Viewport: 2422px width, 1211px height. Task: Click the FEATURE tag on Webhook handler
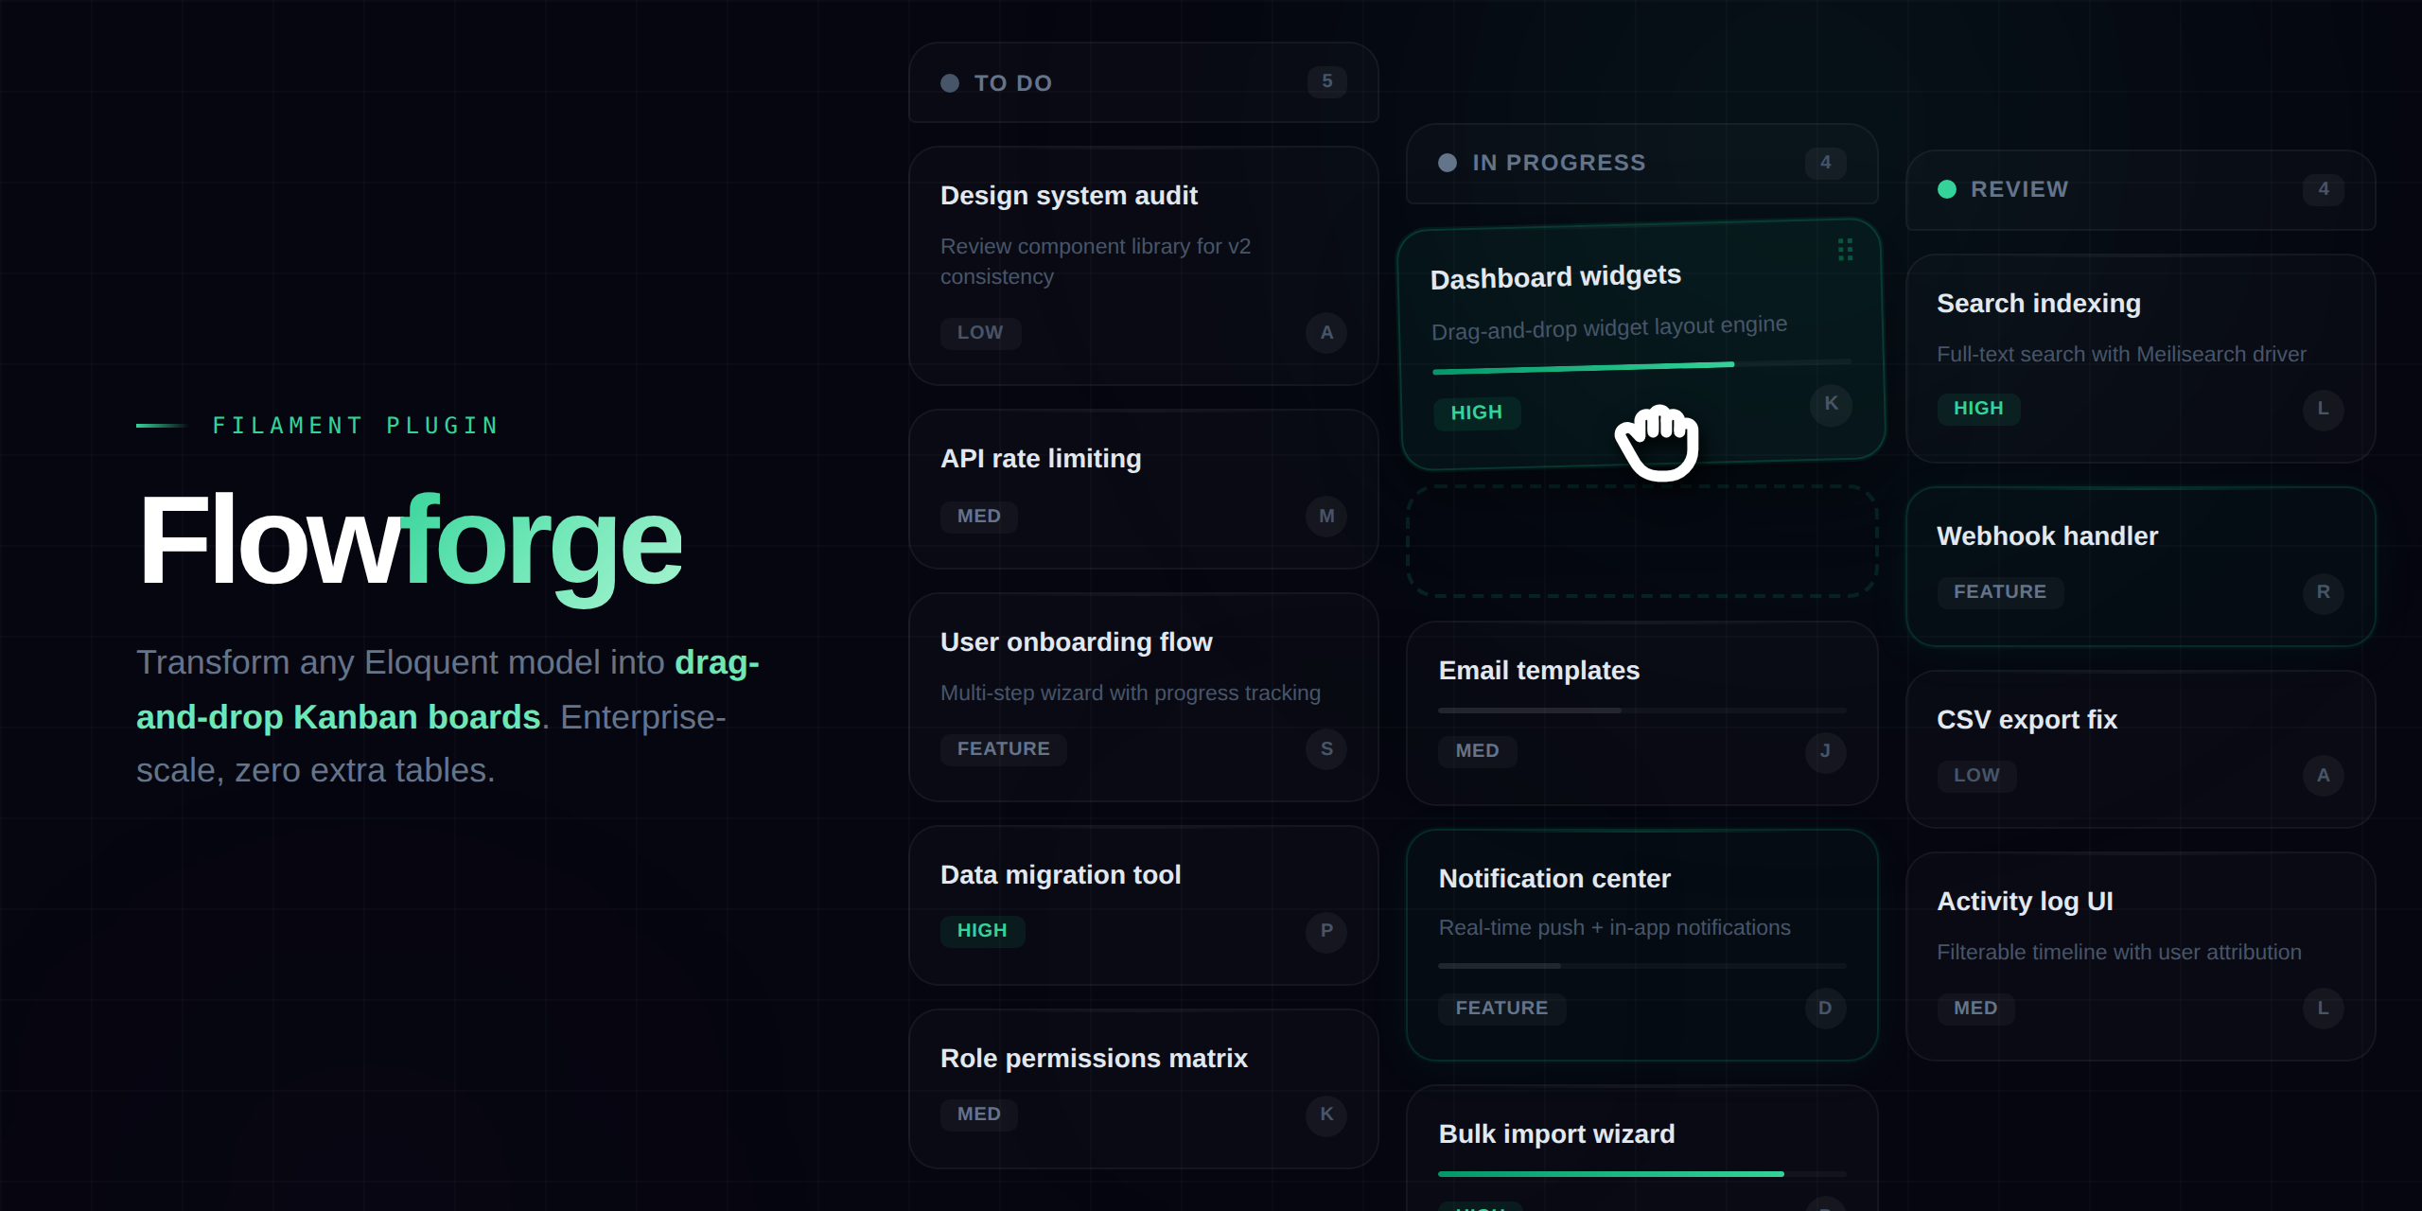click(x=2000, y=592)
